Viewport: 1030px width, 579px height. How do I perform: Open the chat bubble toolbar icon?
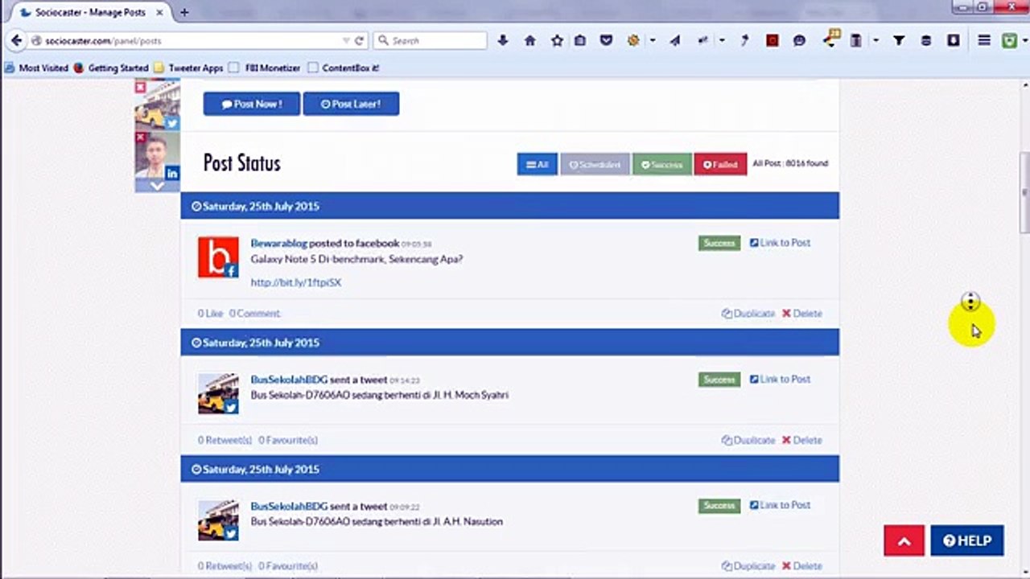[x=799, y=40]
